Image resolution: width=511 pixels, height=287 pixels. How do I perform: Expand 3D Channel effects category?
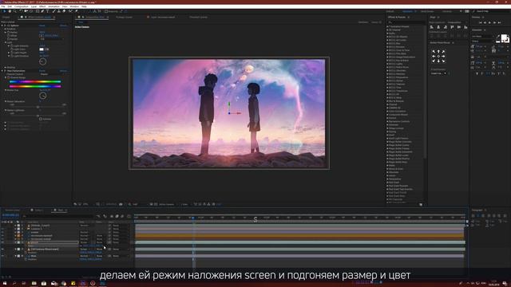point(387,30)
